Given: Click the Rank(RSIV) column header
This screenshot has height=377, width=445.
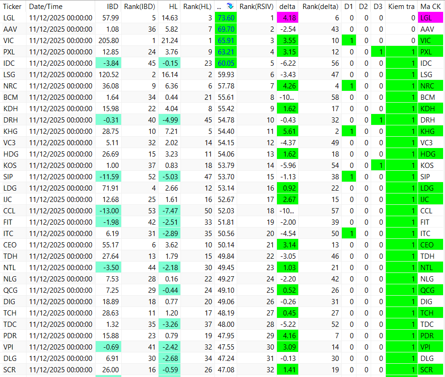Looking at the screenshot, I should [257, 6].
